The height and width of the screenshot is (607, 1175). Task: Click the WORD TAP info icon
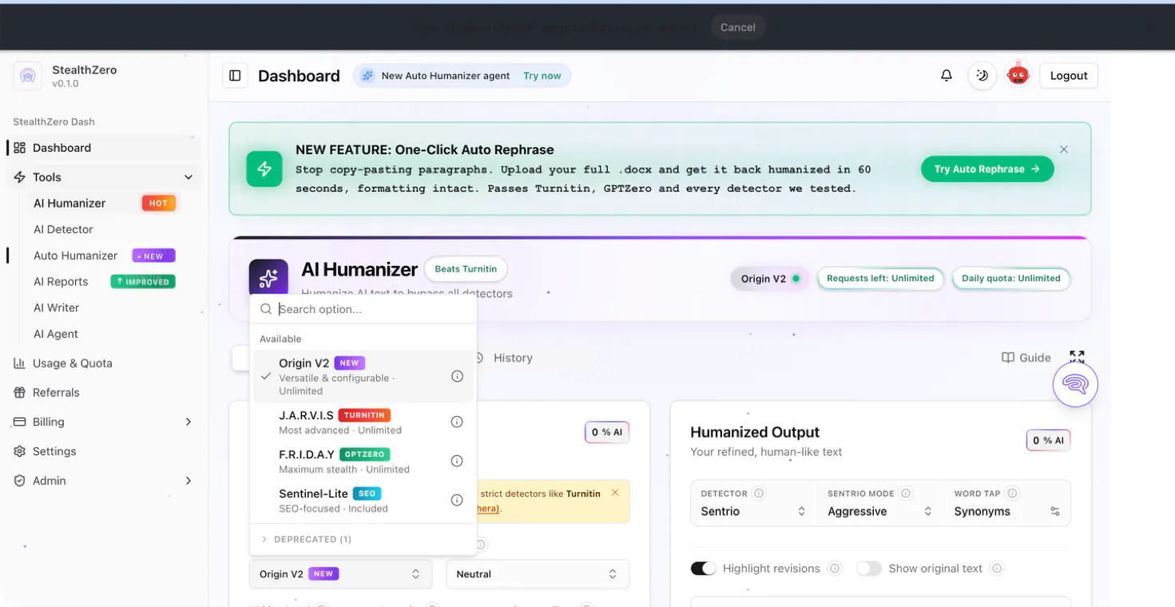(1012, 494)
